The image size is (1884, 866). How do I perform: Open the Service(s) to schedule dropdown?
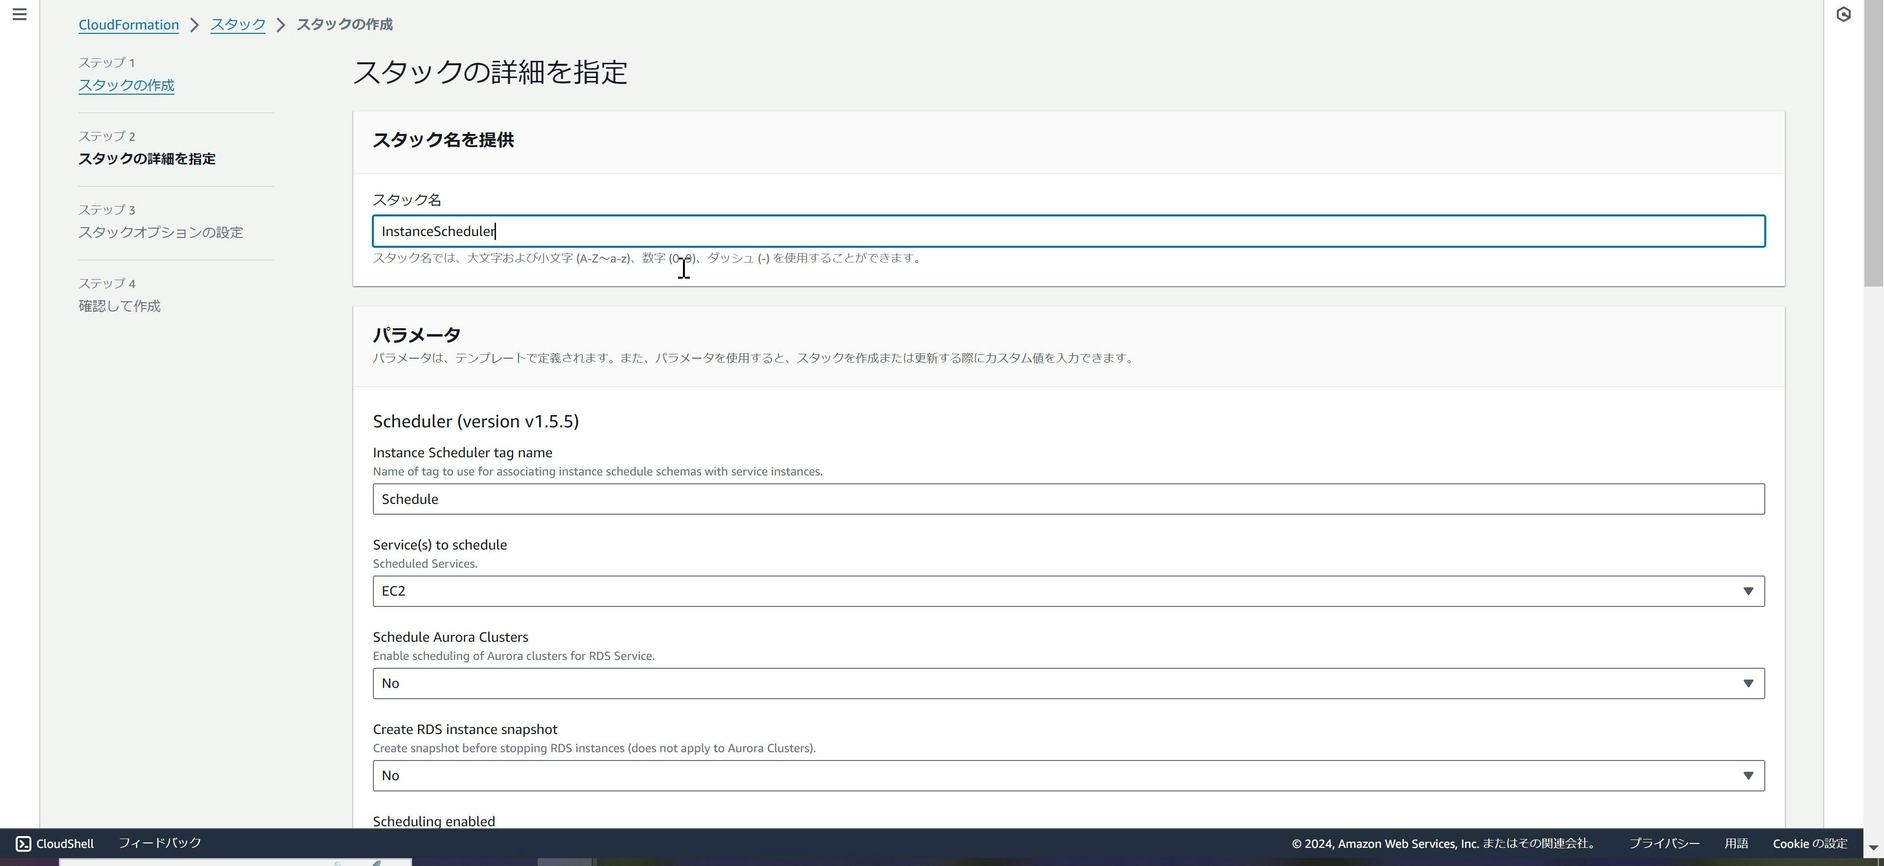coord(1068,591)
